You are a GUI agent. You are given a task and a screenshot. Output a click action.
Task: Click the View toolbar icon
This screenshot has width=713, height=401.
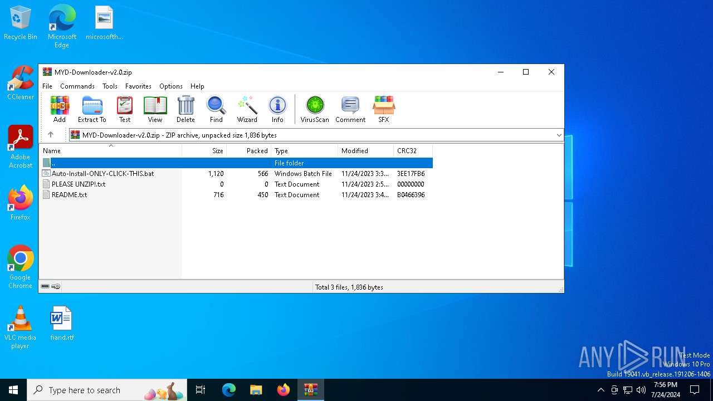155,109
